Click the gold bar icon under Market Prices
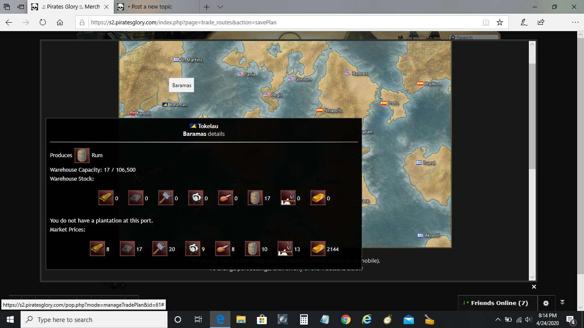The image size is (584, 328). [318, 249]
